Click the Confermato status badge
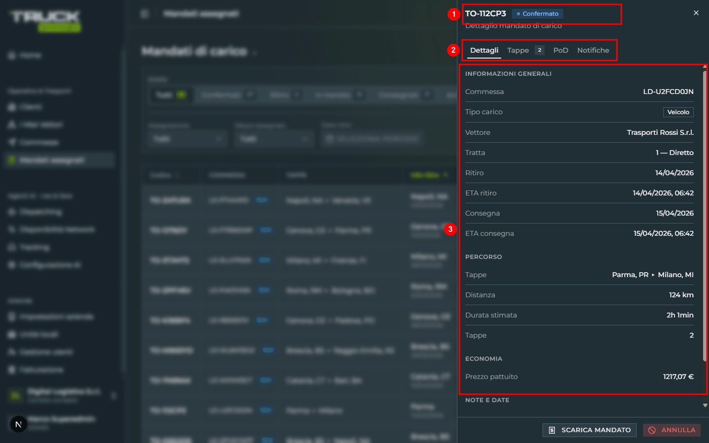 (x=538, y=14)
